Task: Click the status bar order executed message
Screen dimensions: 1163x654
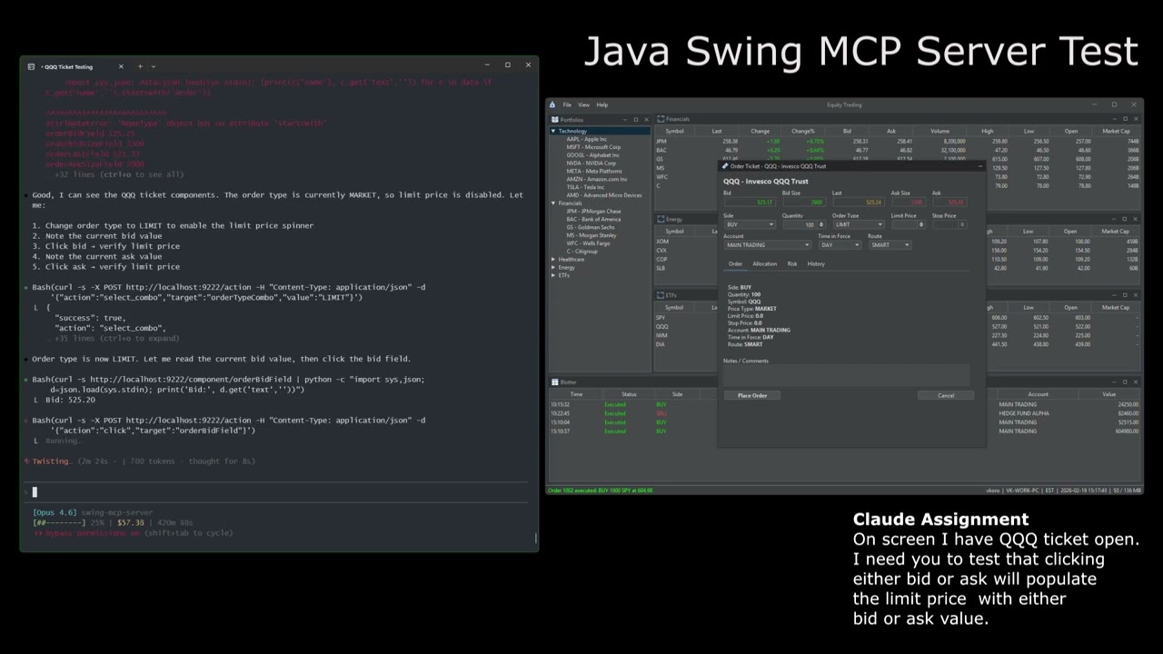Action: point(600,490)
